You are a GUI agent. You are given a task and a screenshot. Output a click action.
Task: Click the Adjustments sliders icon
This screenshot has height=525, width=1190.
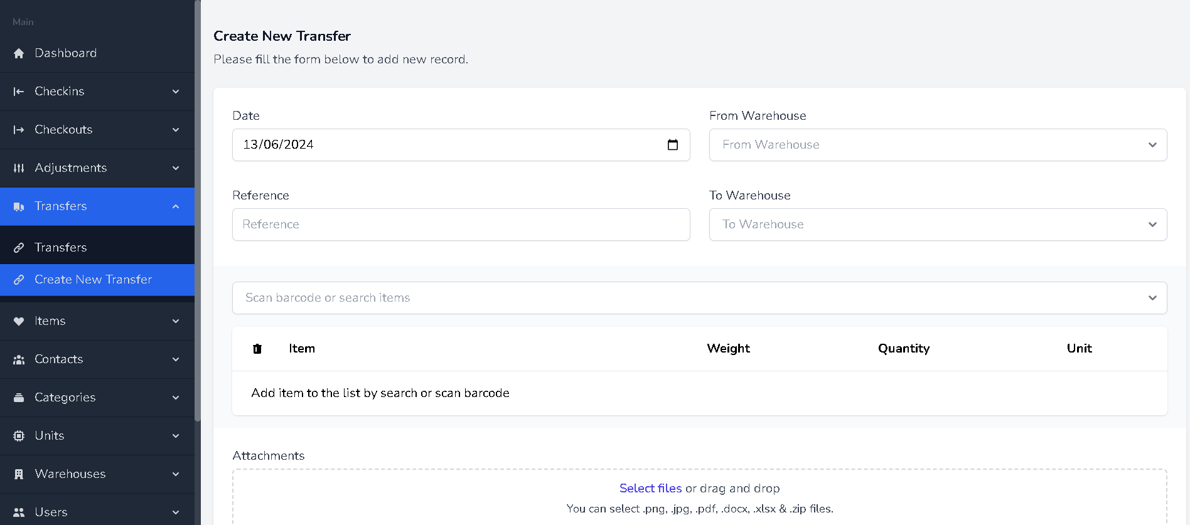[19, 168]
